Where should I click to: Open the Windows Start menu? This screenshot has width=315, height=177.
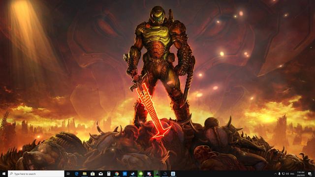[x=4, y=174]
